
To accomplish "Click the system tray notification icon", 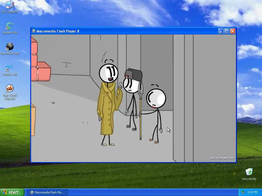I will pyautogui.click(x=243, y=192).
